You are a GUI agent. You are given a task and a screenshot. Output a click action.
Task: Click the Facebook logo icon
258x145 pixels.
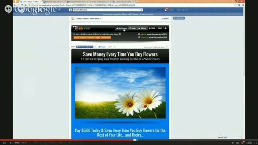coord(70,10)
